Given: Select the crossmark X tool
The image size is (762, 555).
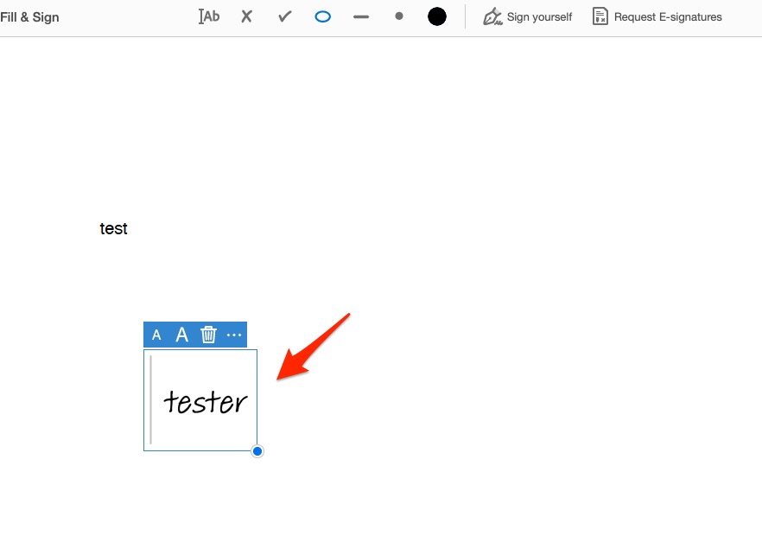Looking at the screenshot, I should (x=247, y=16).
